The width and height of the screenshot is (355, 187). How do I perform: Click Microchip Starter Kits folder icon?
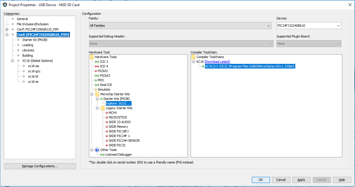point(97,94)
